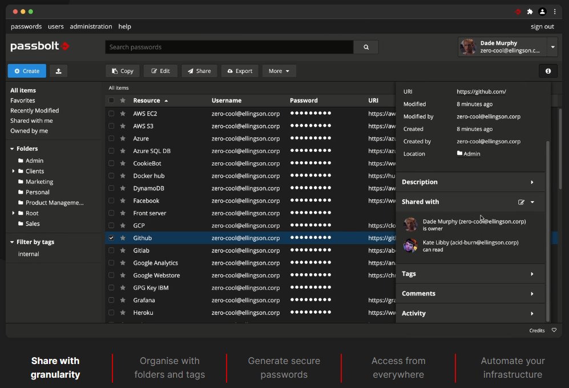Screen dimensions: 569x388
Task: Open the passwords menu
Action: [x=26, y=26]
